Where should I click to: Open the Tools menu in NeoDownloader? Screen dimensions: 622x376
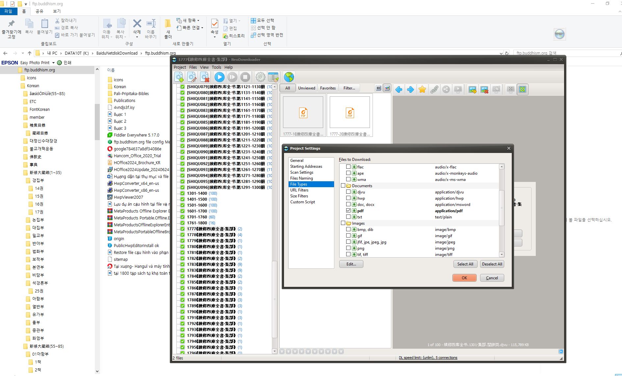click(216, 67)
